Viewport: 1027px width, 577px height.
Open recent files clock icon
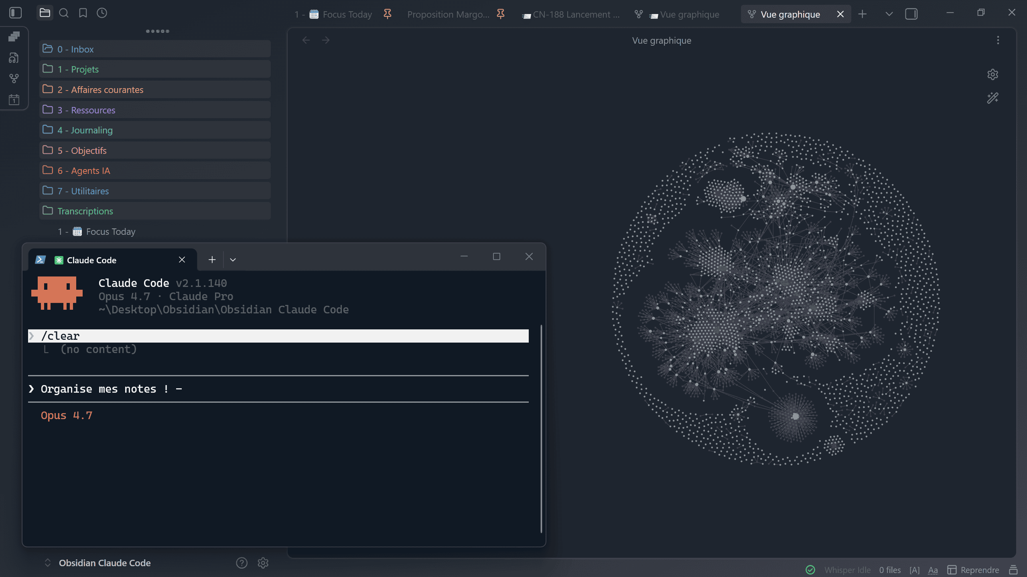click(x=102, y=13)
